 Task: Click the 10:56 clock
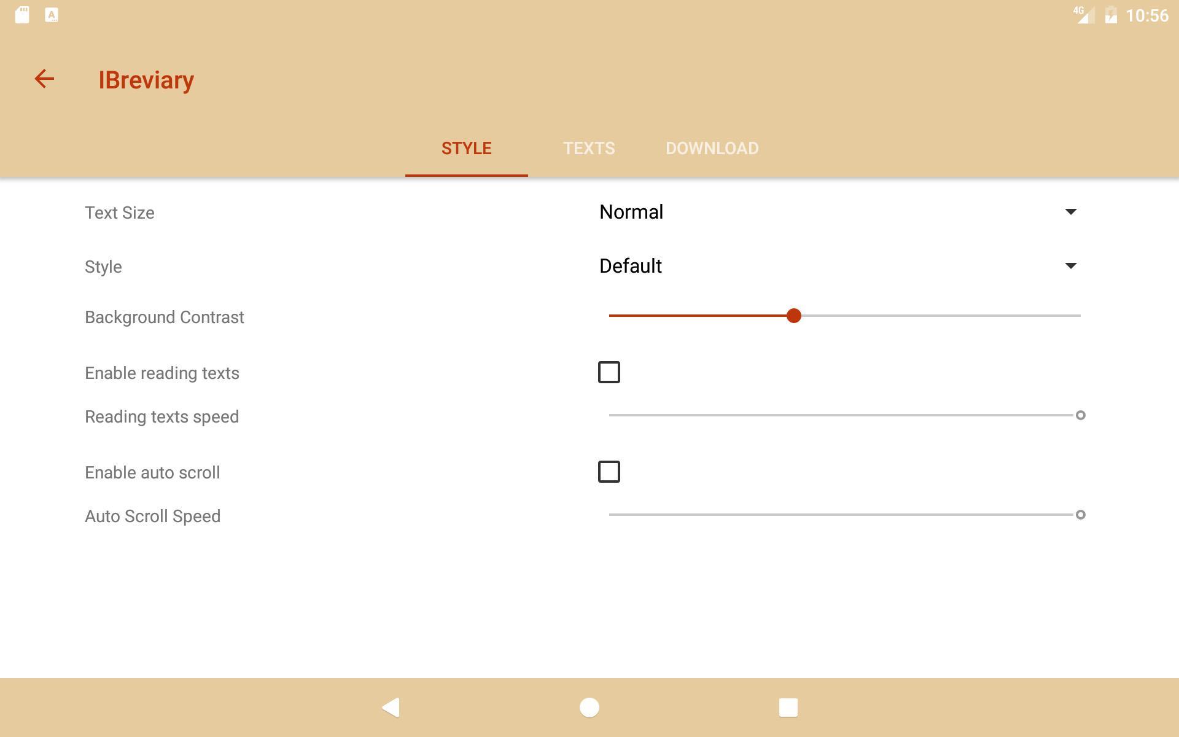1147,15
